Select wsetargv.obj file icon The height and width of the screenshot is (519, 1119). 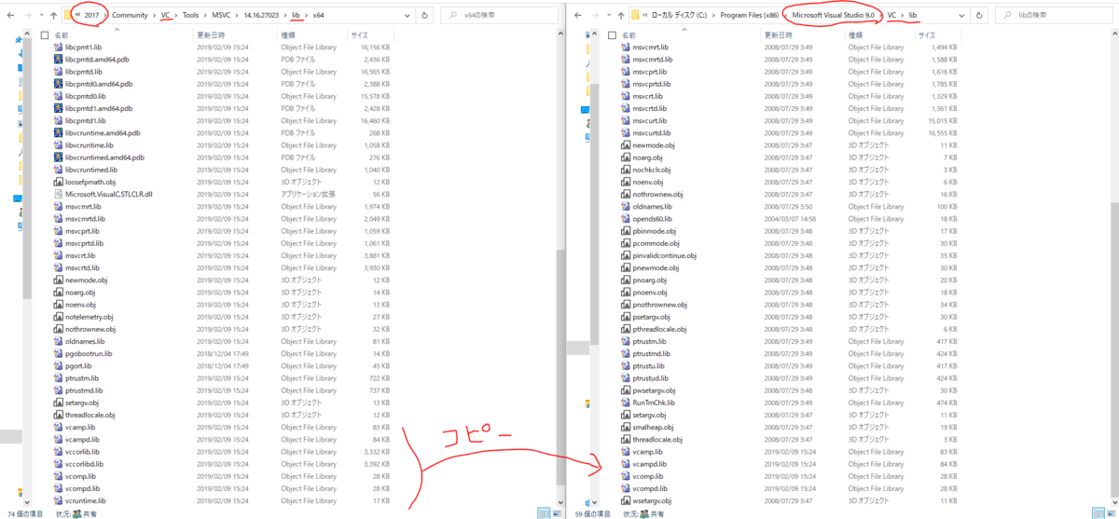pos(626,500)
